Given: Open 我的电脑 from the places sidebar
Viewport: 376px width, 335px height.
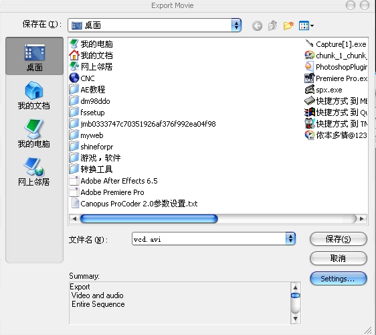Looking at the screenshot, I should [x=34, y=133].
